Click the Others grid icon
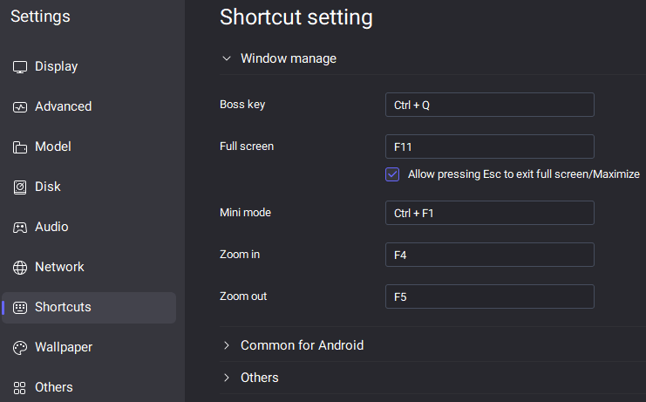 click(20, 388)
